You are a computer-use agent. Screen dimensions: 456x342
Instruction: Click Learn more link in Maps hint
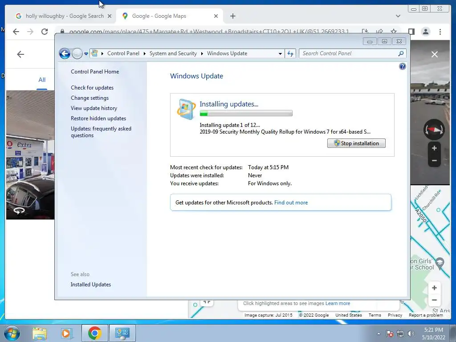pyautogui.click(x=338, y=303)
